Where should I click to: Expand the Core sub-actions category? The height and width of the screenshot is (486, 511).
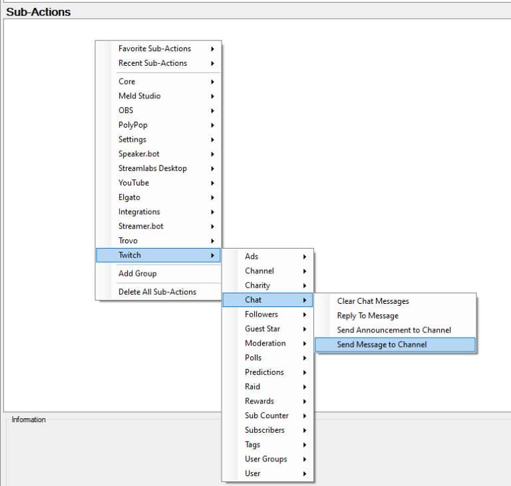(126, 82)
